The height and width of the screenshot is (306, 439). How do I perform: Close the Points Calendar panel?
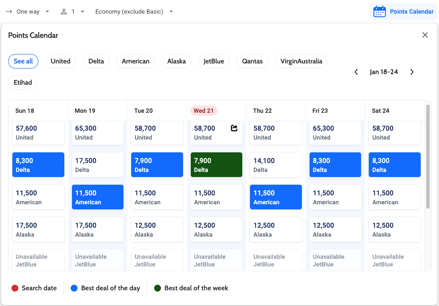pyautogui.click(x=425, y=35)
